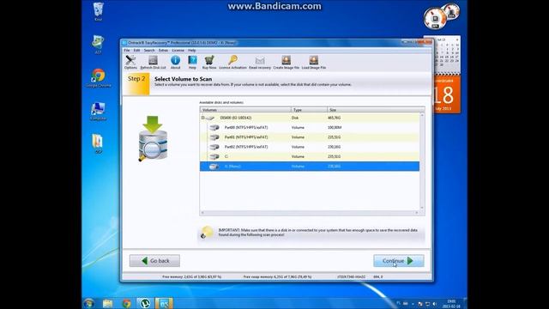Select Part00 (NTFS/HPFS/exFAT) volume row
The height and width of the screenshot is (309, 549).
[310, 128]
